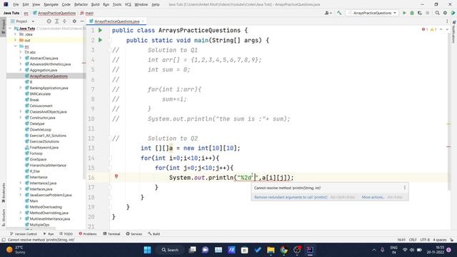Image resolution: width=457 pixels, height=257 pixels.
Task: Open Build tool window at bottom
Action: pyautogui.click(x=154, y=233)
